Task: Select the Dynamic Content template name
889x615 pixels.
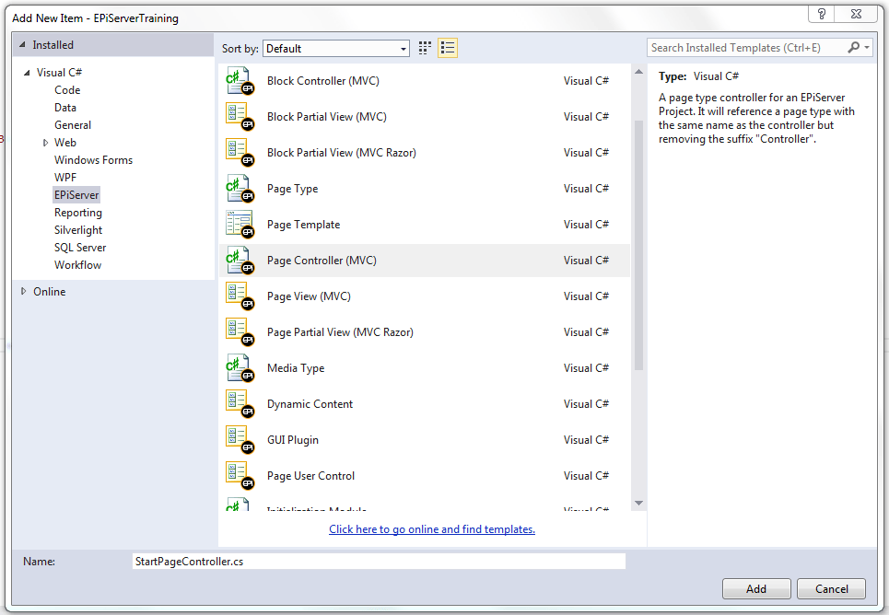Action: coord(310,404)
